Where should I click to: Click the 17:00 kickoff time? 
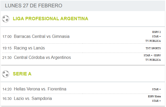pyautogui.click(x=7, y=37)
